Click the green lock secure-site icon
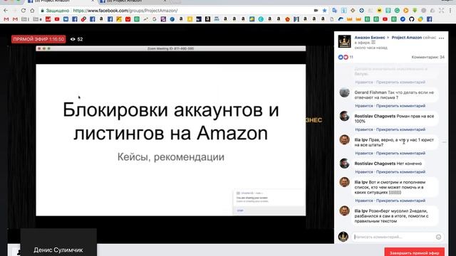 pos(43,11)
